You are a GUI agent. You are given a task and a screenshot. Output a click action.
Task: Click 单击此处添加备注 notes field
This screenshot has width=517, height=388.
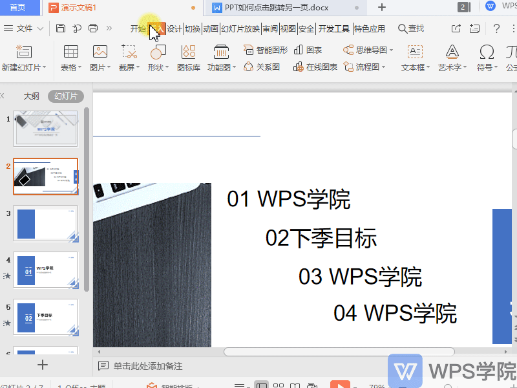[x=148, y=366]
